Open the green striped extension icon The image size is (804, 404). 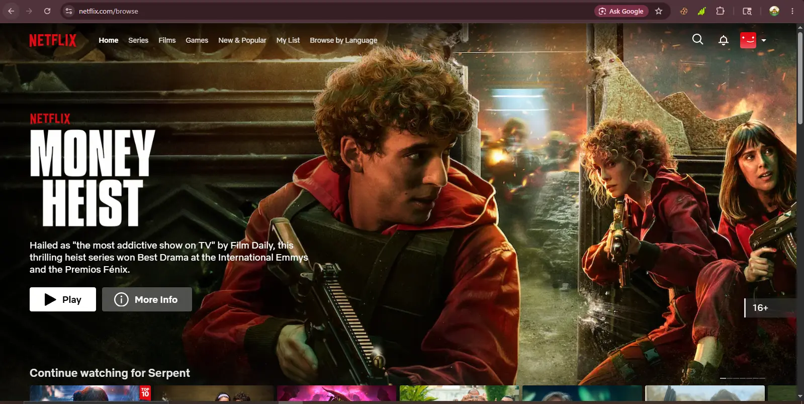click(702, 11)
